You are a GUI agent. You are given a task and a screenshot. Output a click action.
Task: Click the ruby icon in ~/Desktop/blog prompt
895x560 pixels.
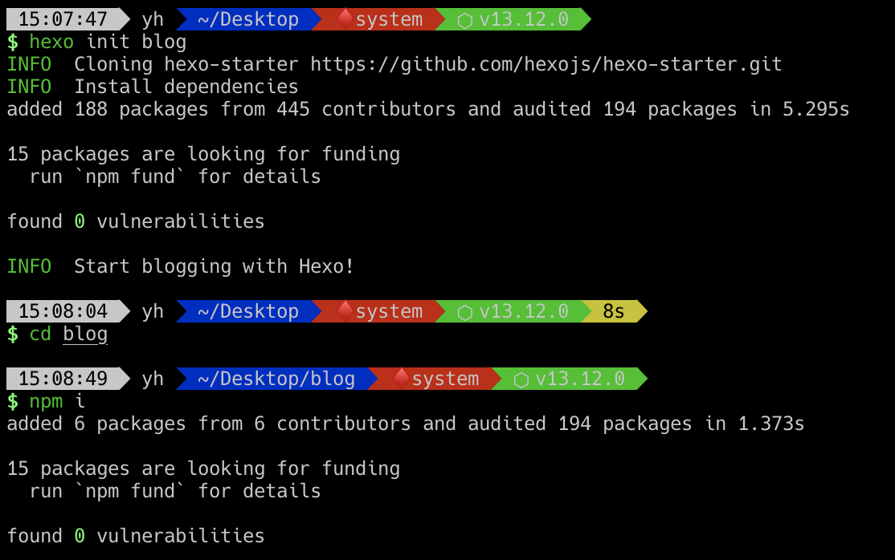tap(401, 378)
